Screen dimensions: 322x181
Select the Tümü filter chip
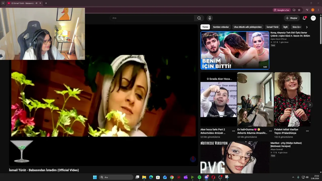205,27
